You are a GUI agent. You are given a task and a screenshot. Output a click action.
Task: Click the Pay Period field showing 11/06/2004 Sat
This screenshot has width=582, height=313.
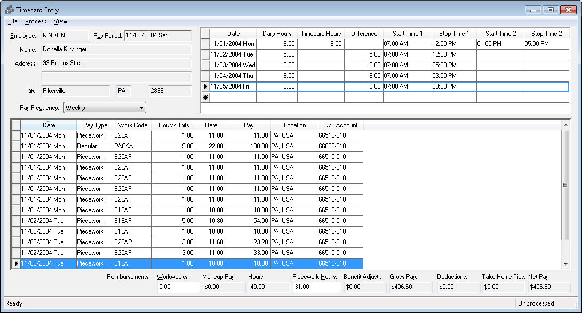pos(157,36)
